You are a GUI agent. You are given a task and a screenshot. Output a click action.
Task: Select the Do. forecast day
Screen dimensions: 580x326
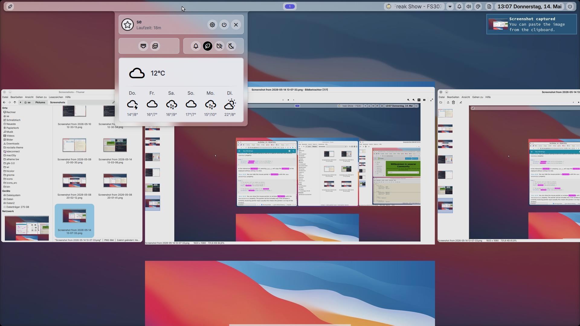[x=132, y=104]
